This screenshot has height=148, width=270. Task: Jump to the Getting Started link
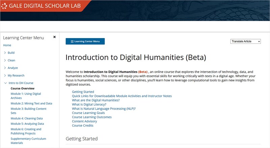tap(83, 92)
